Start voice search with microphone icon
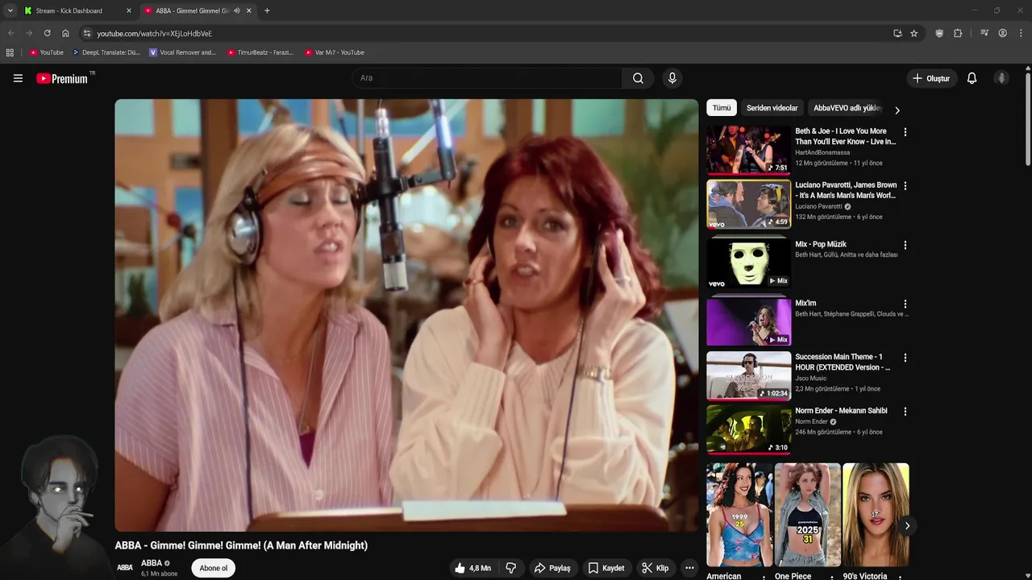 coord(672,78)
